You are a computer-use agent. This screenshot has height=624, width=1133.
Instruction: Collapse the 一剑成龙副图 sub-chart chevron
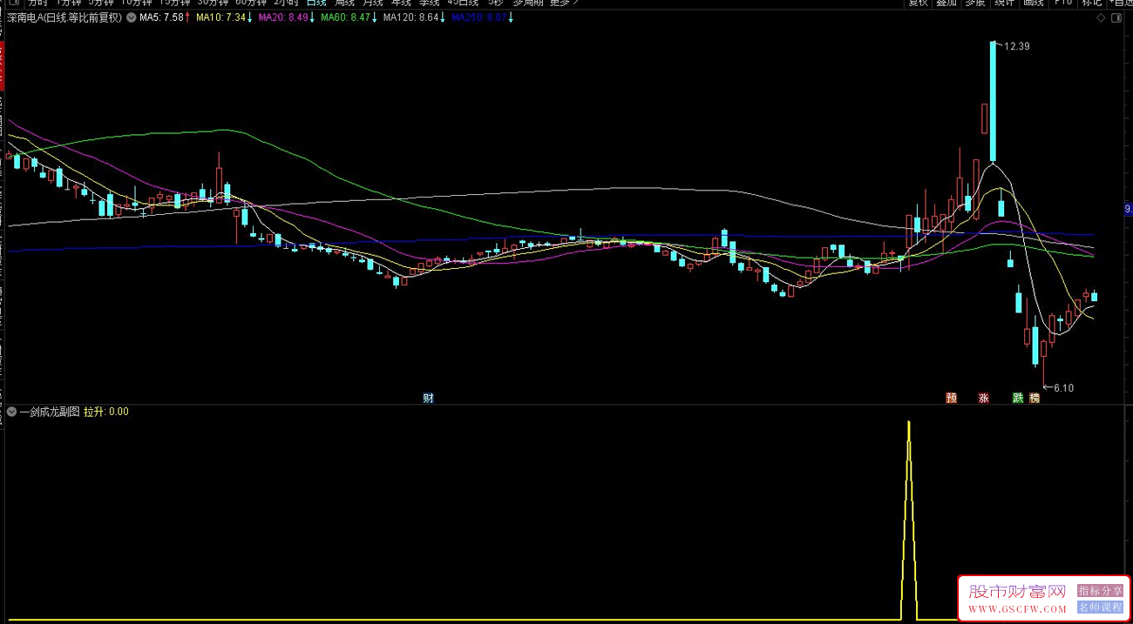coord(11,412)
